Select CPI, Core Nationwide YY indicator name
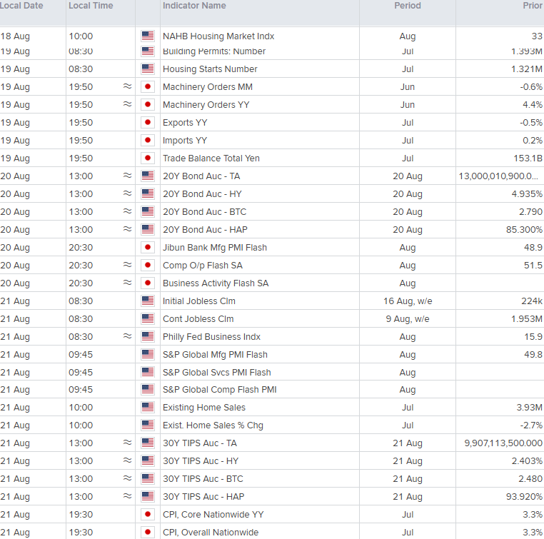The image size is (544, 539). pyautogui.click(x=213, y=515)
